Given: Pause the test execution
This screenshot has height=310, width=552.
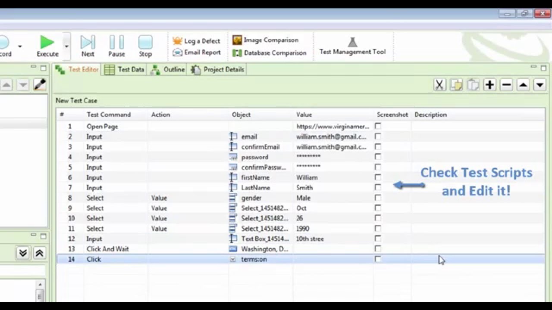Looking at the screenshot, I should [x=116, y=46].
